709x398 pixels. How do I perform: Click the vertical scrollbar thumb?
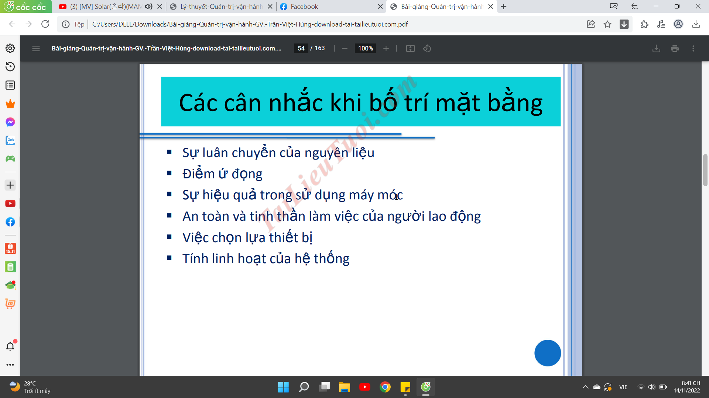(x=705, y=170)
